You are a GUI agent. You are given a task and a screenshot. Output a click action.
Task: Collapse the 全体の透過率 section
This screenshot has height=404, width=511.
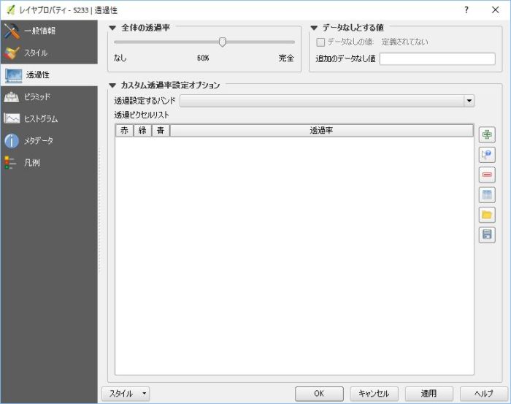[x=112, y=27]
